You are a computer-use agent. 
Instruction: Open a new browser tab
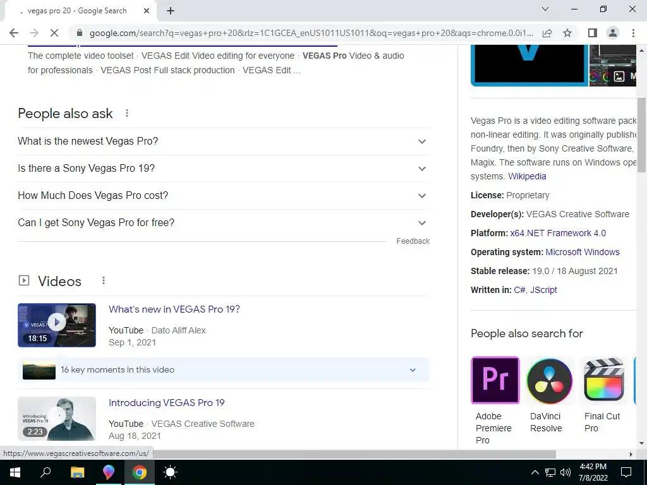171,11
